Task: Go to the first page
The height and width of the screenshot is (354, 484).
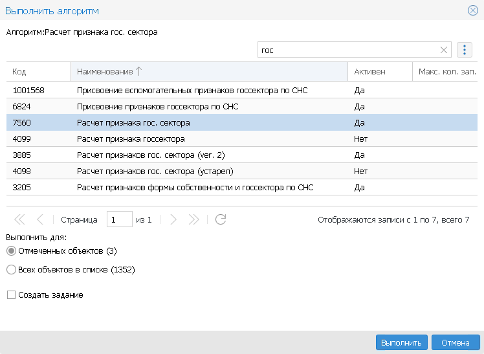Action: [19, 219]
